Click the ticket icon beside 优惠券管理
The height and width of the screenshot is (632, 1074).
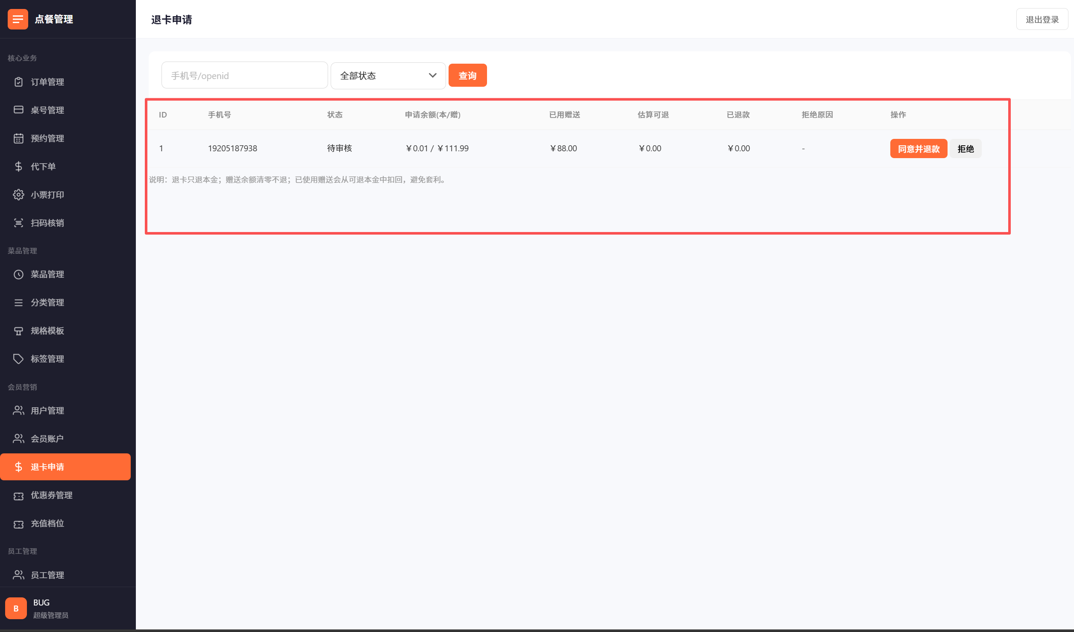(x=18, y=496)
